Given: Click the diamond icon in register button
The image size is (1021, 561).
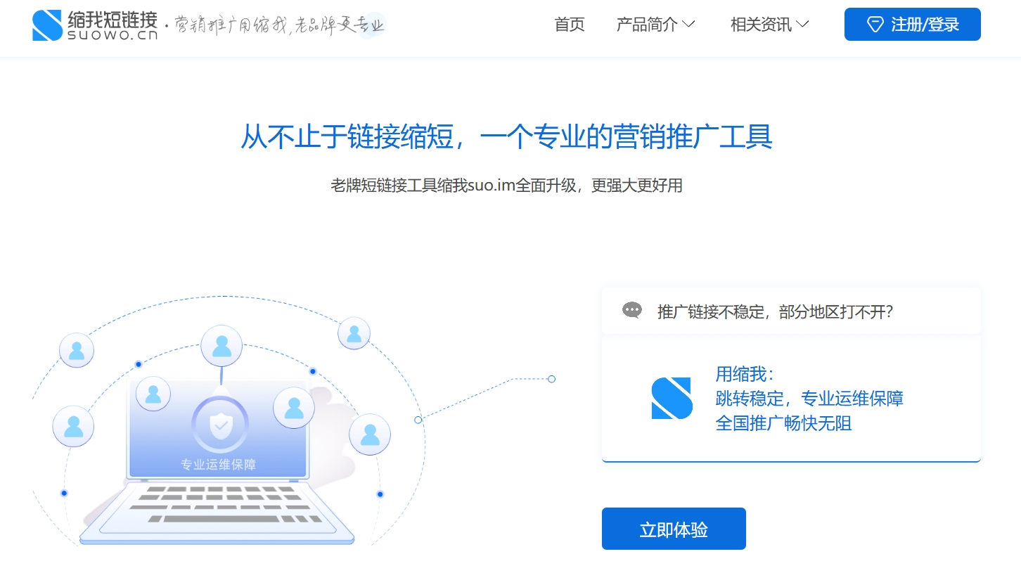Looking at the screenshot, I should pos(875,25).
